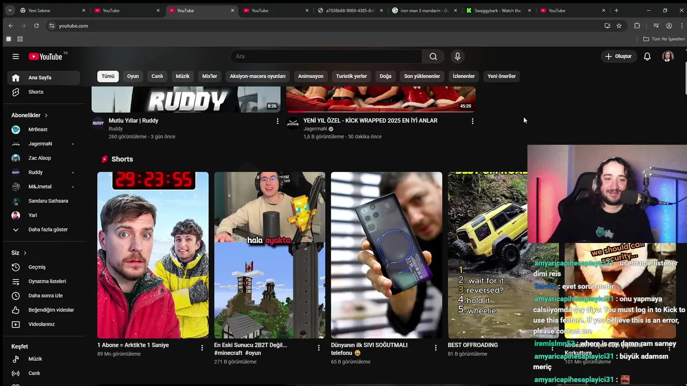Open options for En Eski Sunucu short
This screenshot has height=386, width=687.
coord(318,347)
